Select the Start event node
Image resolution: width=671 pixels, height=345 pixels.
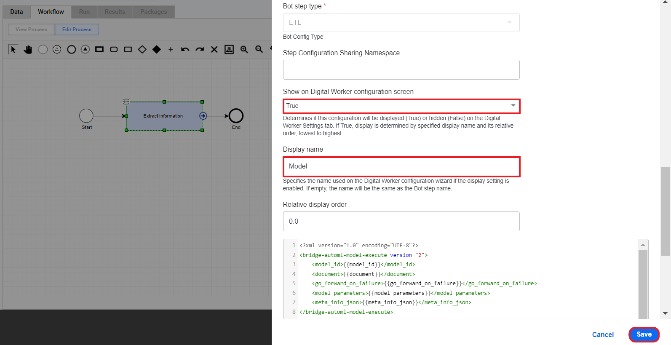point(86,116)
